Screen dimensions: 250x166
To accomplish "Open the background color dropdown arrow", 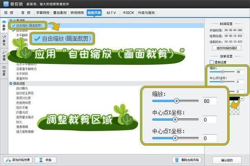I will [242, 99].
